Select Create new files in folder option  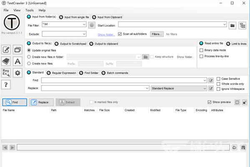coord(29,57)
